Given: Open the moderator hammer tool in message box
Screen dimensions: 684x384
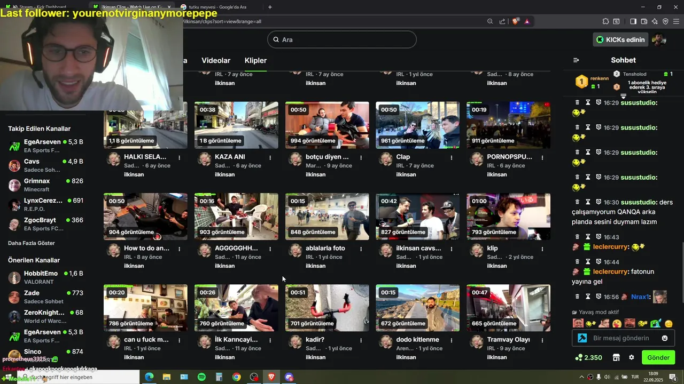Looking at the screenshot, I should (582, 338).
